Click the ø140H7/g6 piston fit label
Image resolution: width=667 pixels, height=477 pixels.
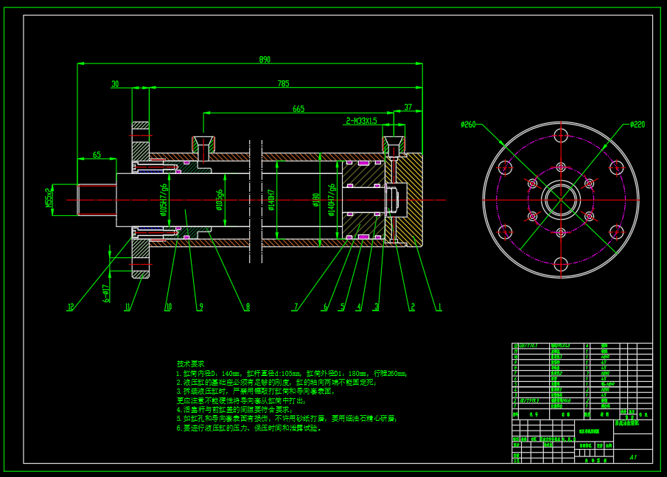332,200
